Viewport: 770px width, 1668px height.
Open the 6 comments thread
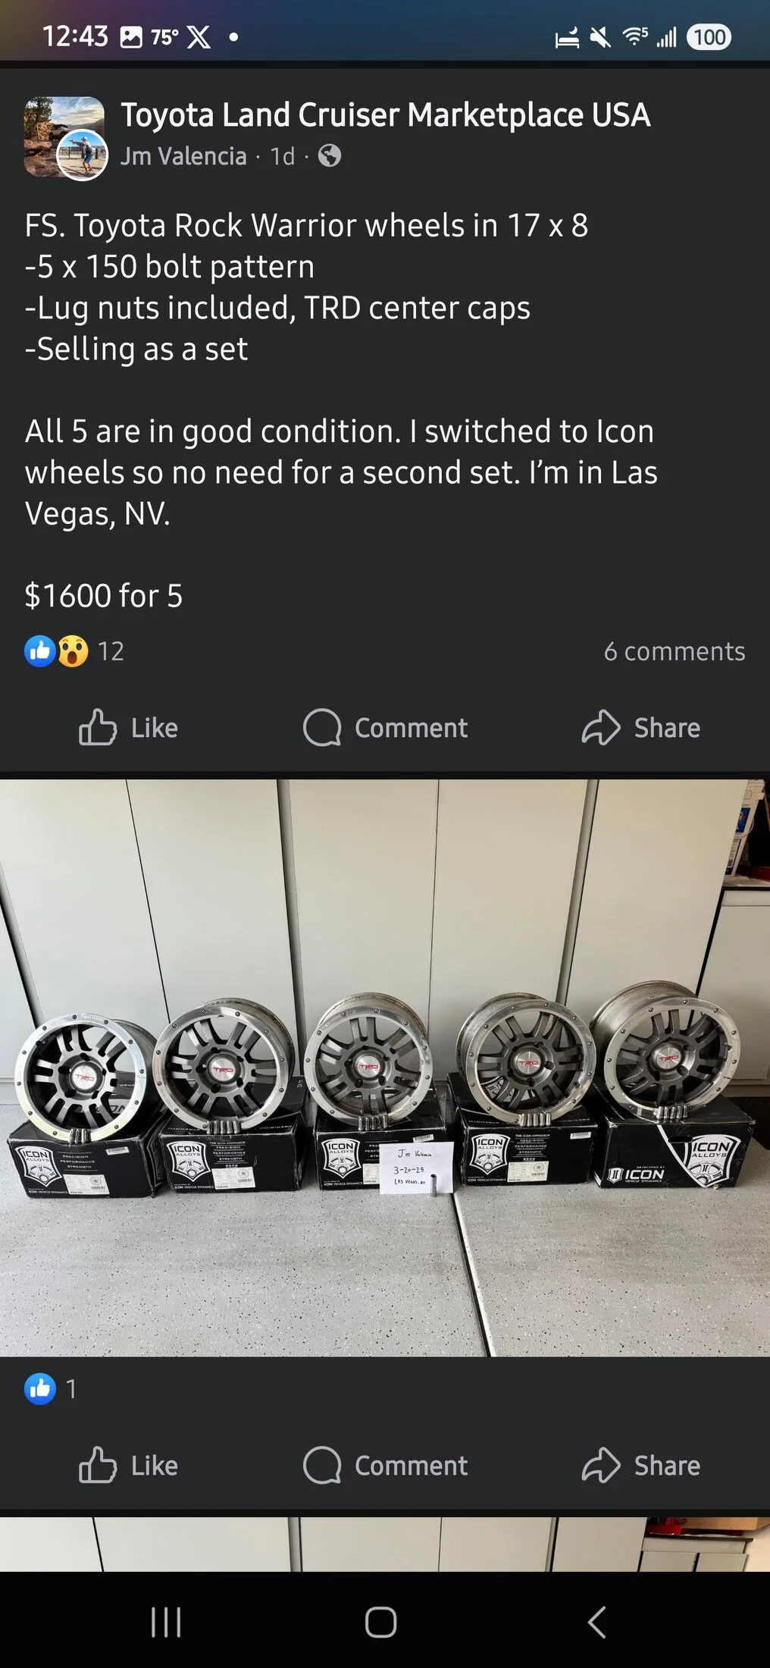click(674, 651)
